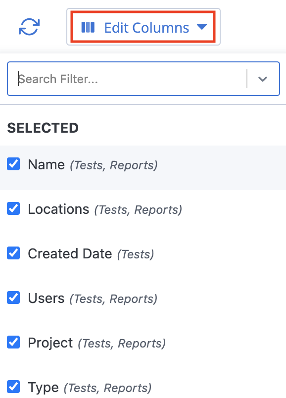Toggle the Users column checkbox
Screen dimensions: 286x398
[x=13, y=298]
